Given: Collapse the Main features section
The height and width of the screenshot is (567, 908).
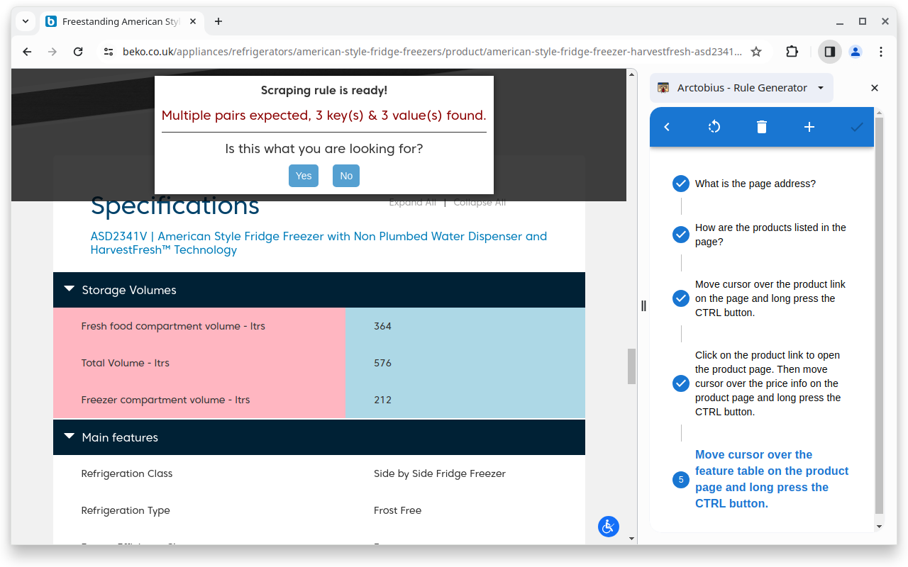Looking at the screenshot, I should [69, 436].
